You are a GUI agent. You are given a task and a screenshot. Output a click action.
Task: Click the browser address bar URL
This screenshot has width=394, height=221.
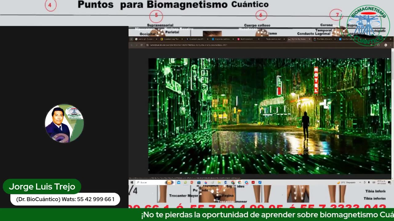pos(188,45)
